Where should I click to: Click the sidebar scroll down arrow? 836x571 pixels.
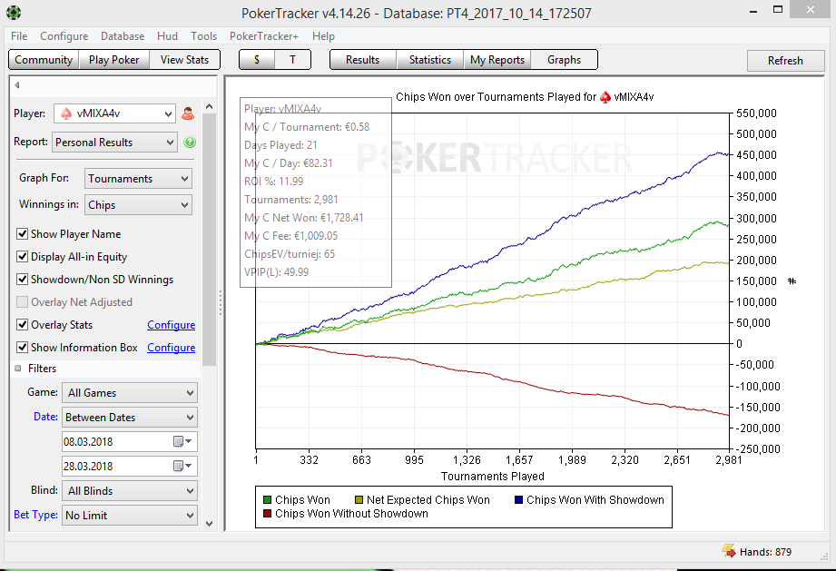point(210,524)
